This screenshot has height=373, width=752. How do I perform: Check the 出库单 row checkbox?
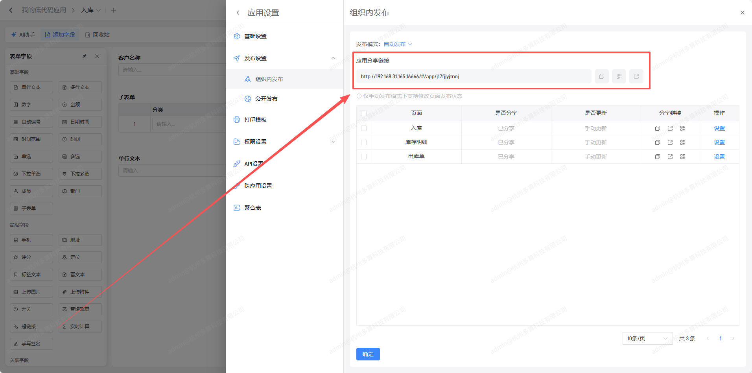pos(364,157)
